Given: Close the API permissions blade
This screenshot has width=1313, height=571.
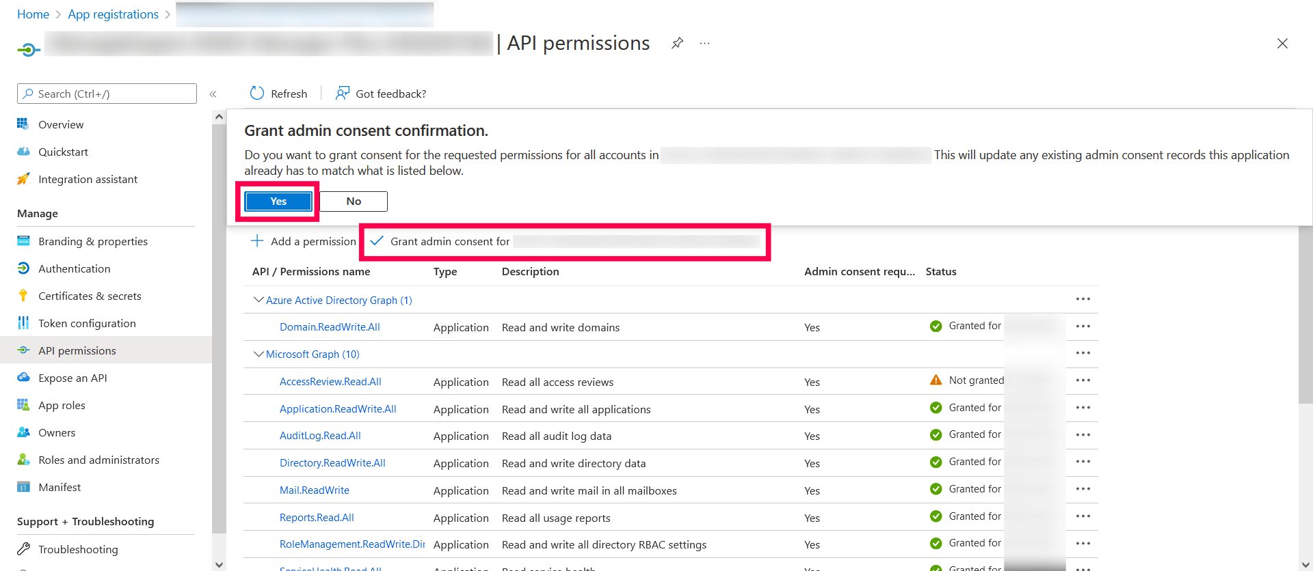Looking at the screenshot, I should pyautogui.click(x=1282, y=44).
